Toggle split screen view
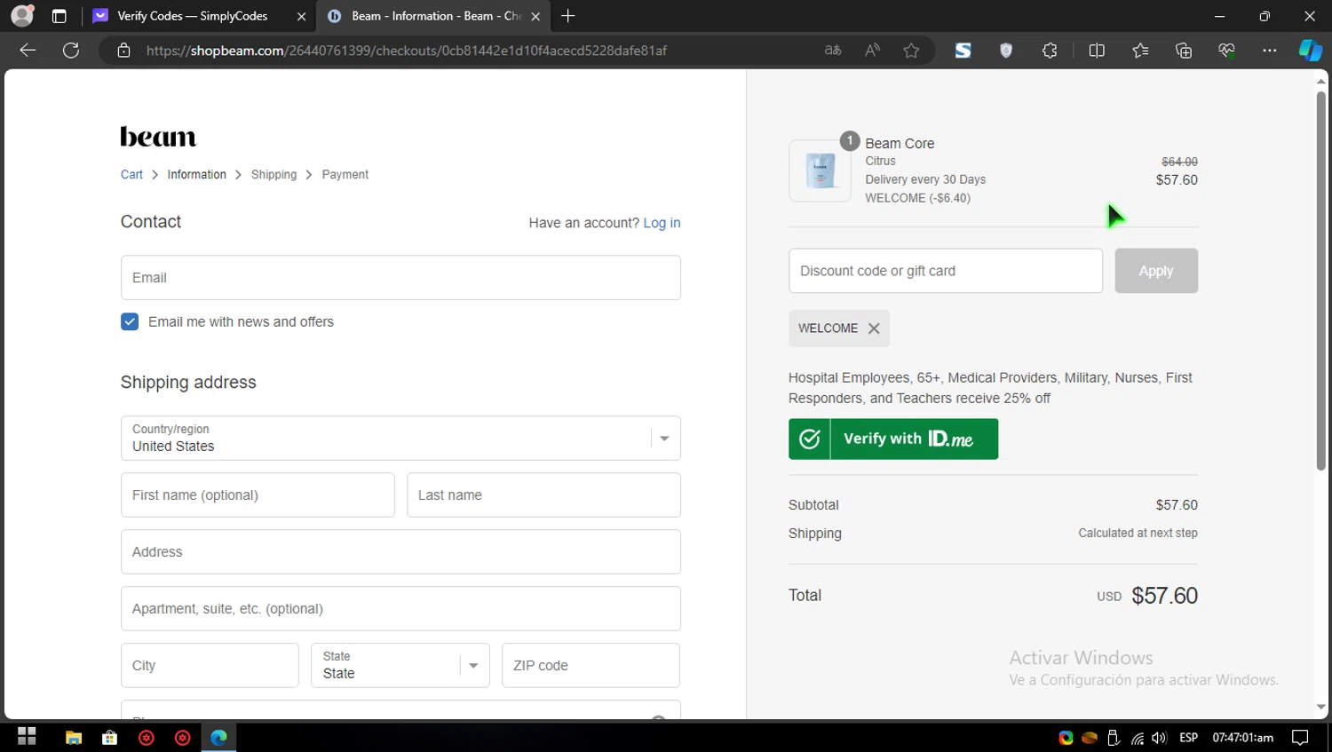Viewport: 1332px width, 752px height. pyautogui.click(x=1097, y=51)
